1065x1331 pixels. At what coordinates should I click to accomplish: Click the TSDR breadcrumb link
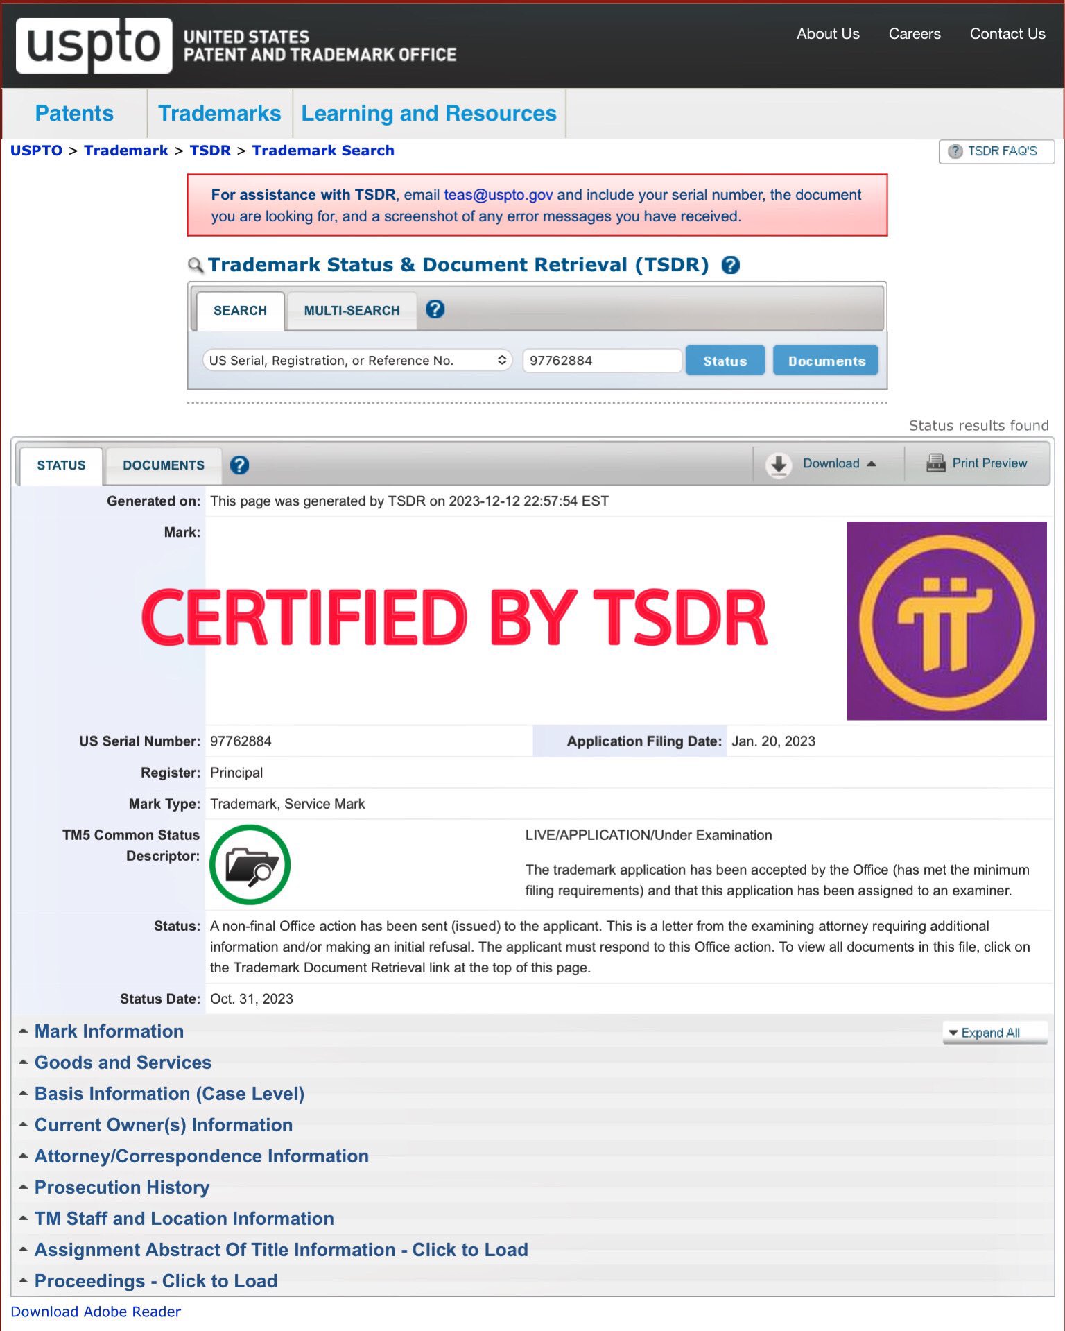210,151
